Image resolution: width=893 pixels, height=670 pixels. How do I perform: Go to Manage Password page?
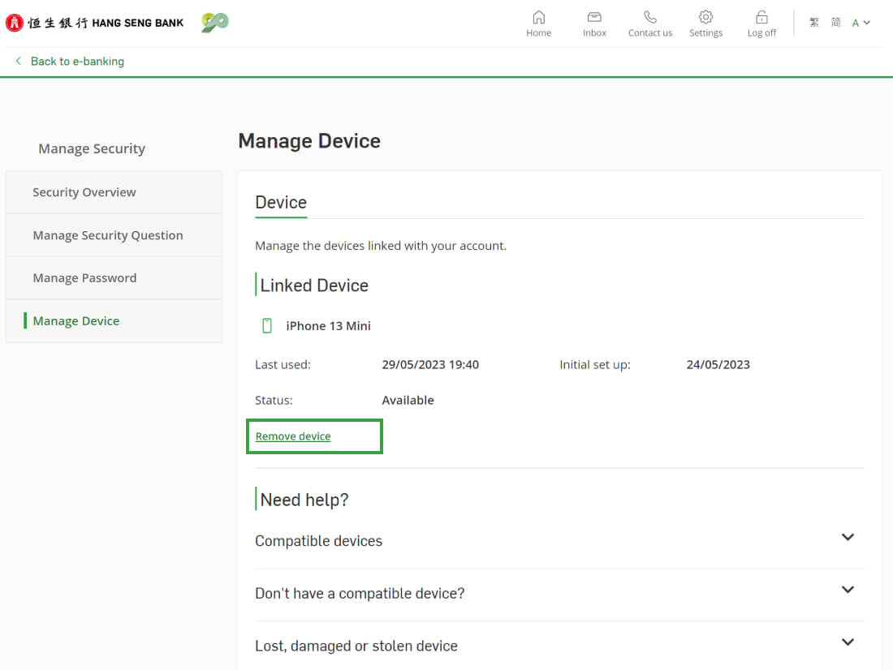tap(84, 278)
